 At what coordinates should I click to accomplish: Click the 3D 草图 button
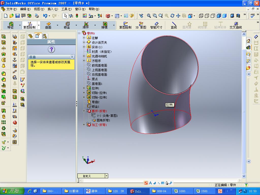[x=141, y=25]
